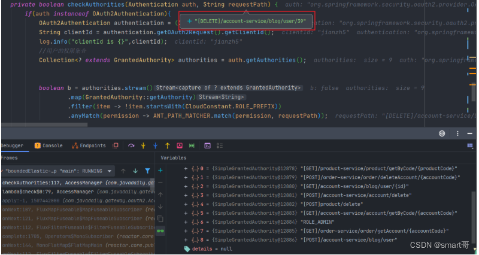The width and height of the screenshot is (479, 255).
Task: Expand authority item 6 ROLE_ADMIN
Action: point(186,222)
